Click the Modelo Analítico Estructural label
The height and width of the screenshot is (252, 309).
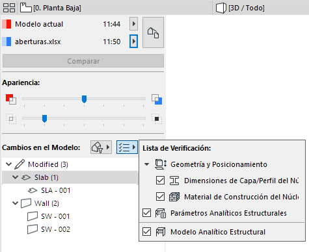(218, 232)
